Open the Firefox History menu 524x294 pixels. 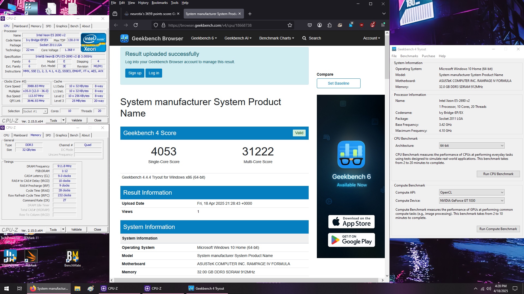pos(143,3)
